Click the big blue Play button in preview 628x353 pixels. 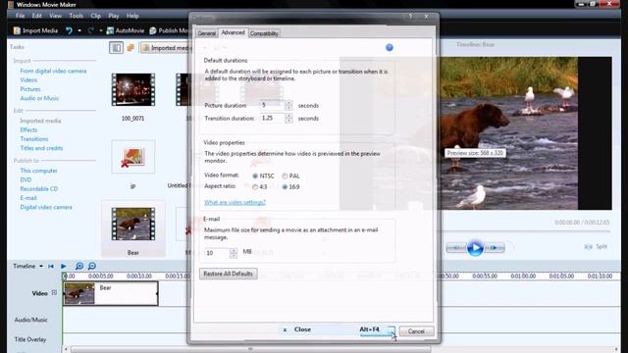[475, 248]
